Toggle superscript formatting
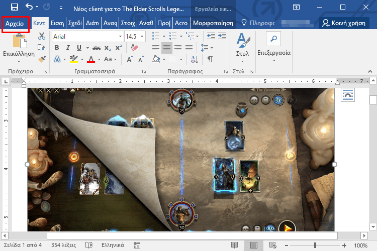Screen dimensions: 377x251 (119, 48)
